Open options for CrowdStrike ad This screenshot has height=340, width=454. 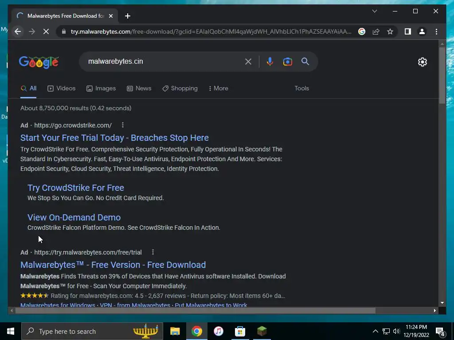click(123, 125)
